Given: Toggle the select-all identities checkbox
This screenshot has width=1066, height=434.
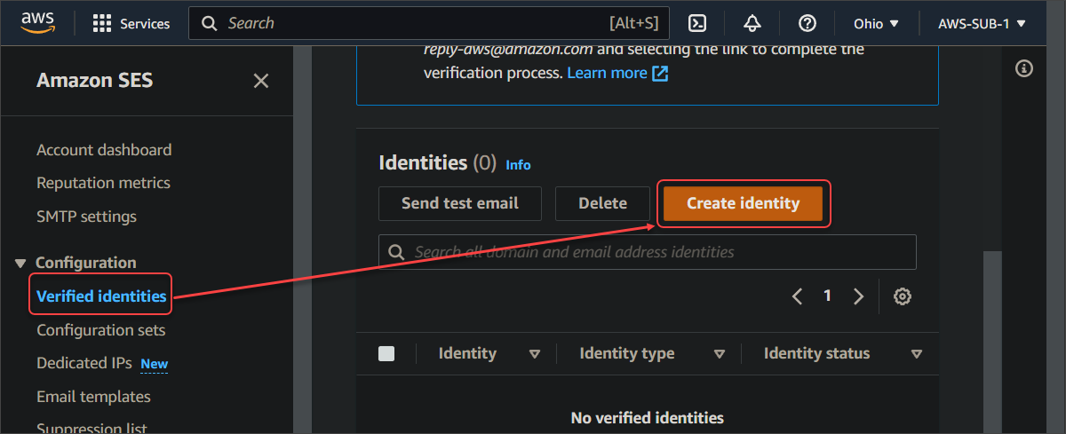Looking at the screenshot, I should coord(386,353).
